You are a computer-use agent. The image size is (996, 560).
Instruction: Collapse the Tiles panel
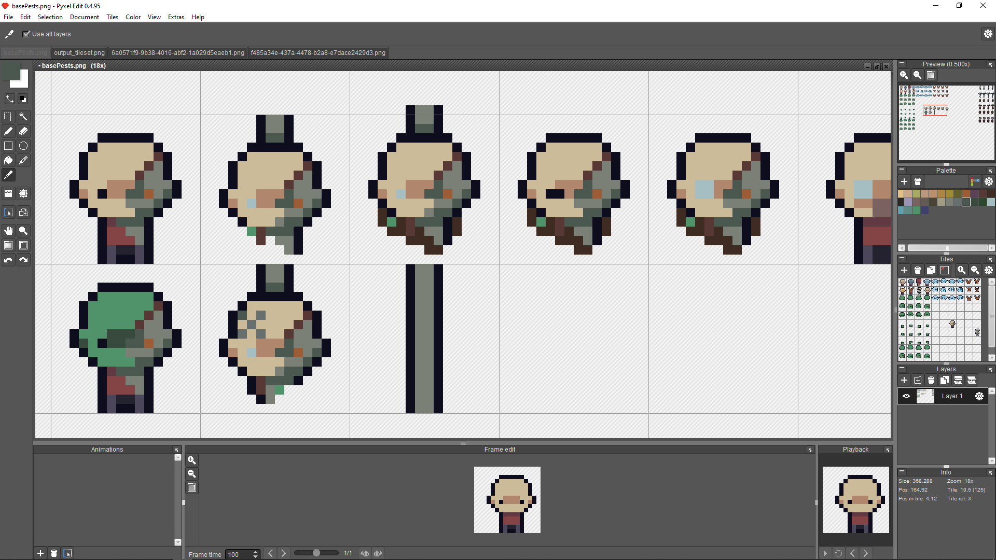pyautogui.click(x=902, y=258)
